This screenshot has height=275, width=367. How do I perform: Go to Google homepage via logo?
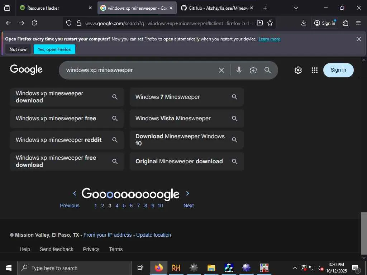(26, 69)
